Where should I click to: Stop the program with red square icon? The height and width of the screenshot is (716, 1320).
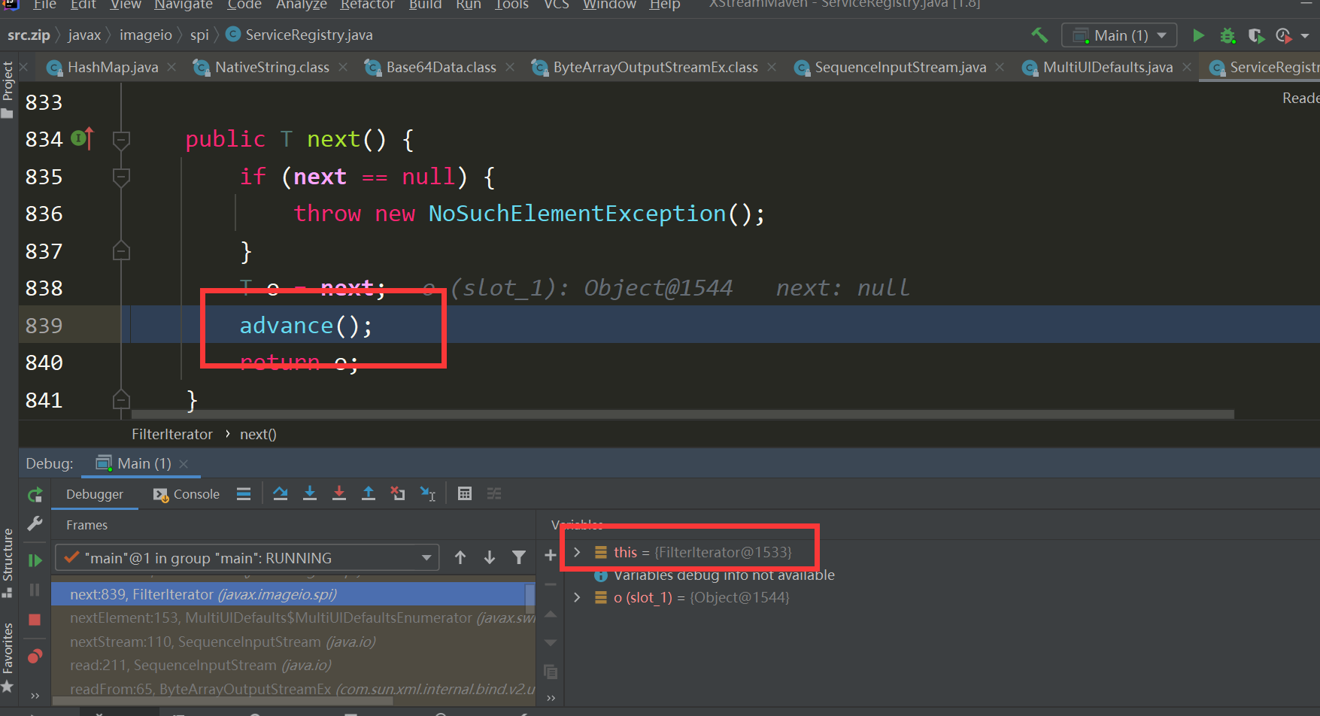tap(35, 620)
